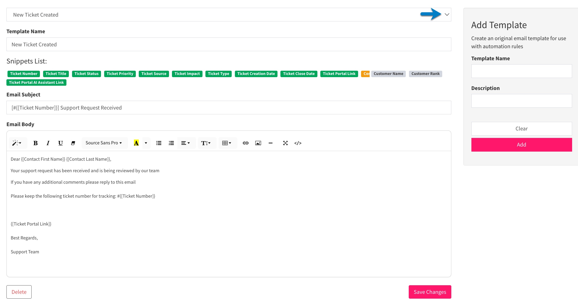Toggle underline formatting
578x308 pixels.
tap(61, 143)
